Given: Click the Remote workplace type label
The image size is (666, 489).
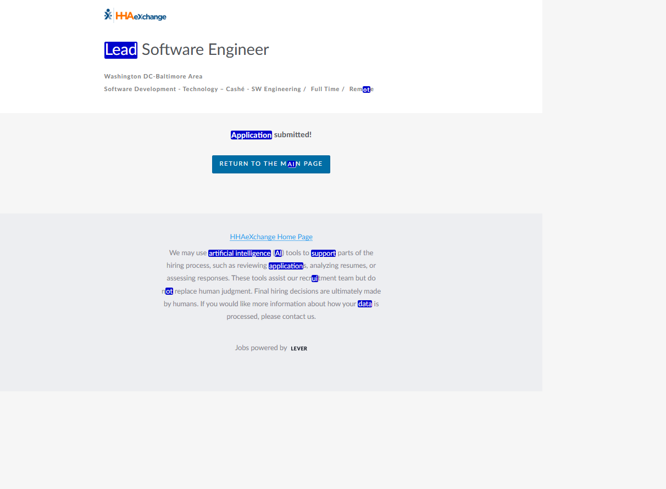Looking at the screenshot, I should [x=361, y=89].
